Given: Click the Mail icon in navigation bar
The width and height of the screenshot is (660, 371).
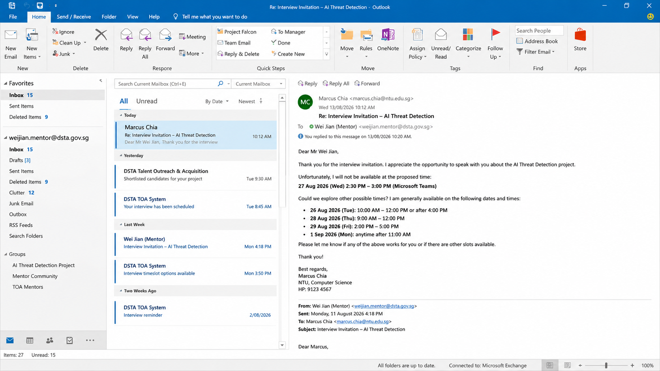Looking at the screenshot, I should pos(10,340).
